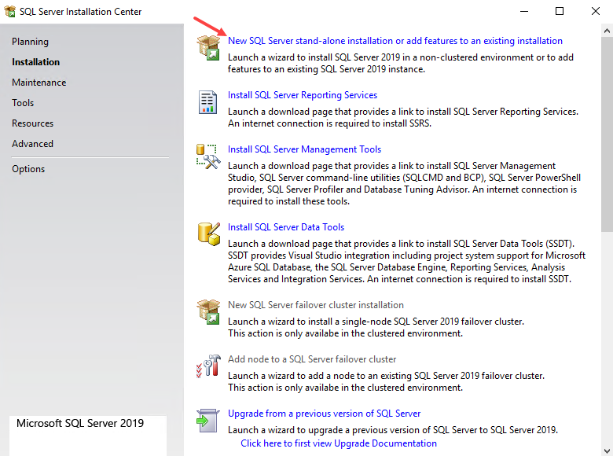Image resolution: width=613 pixels, height=456 pixels.
Task: Click 'An internet connection is required to install SSRS.'
Action: point(329,123)
